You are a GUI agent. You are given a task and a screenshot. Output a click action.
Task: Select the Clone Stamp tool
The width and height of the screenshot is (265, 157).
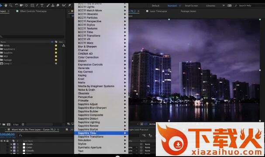53,5
